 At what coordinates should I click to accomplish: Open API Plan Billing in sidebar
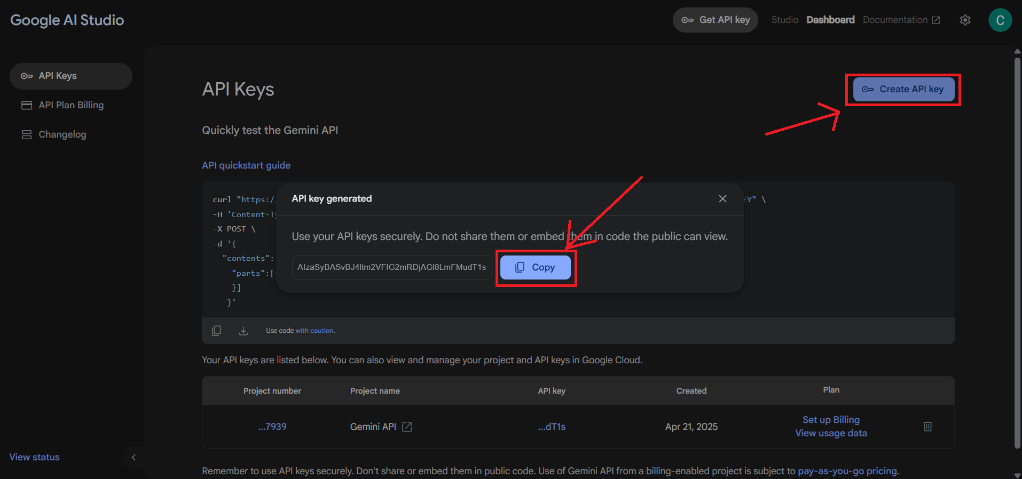[x=71, y=105]
